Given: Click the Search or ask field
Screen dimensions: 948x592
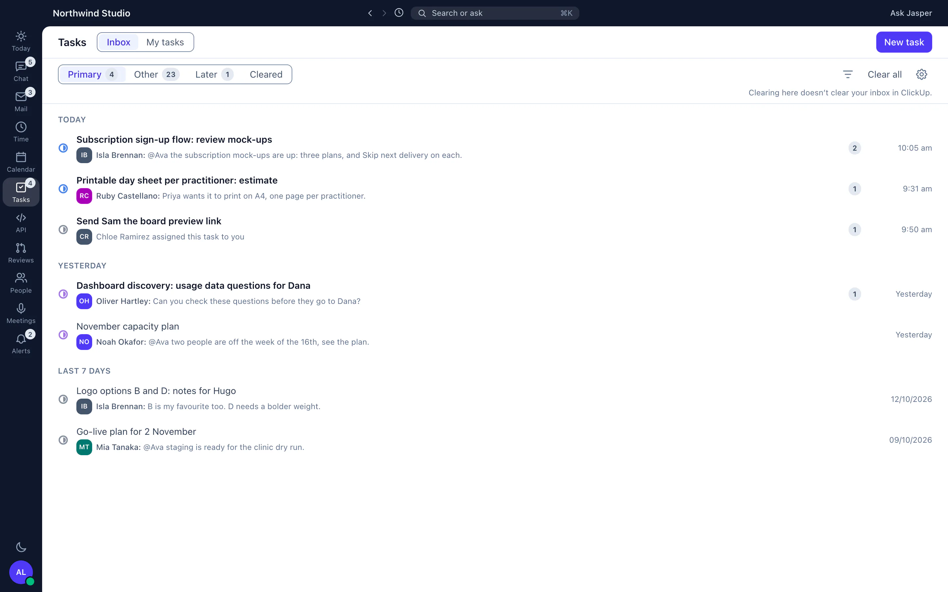Looking at the screenshot, I should 495,13.
